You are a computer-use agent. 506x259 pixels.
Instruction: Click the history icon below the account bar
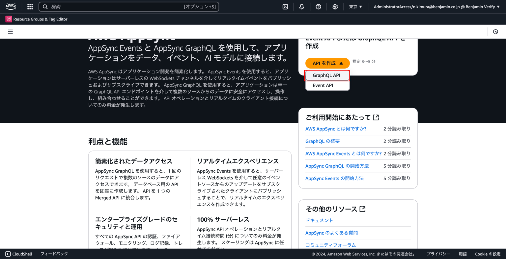pyautogui.click(x=495, y=31)
